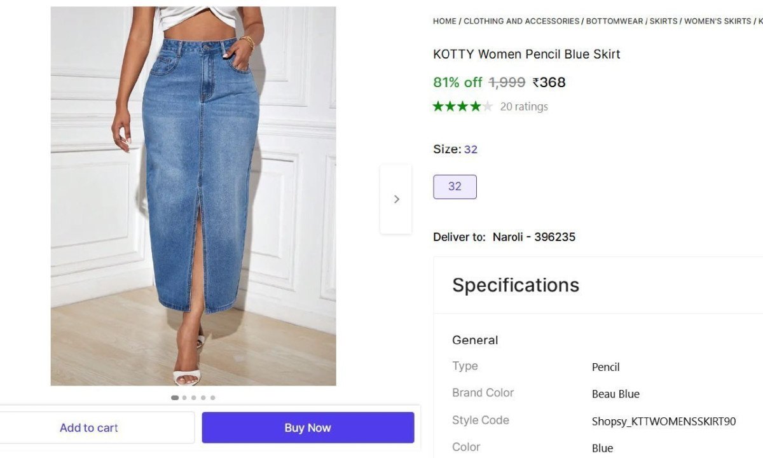This screenshot has width=763, height=458.
Task: Change delivery location Naroli - 396235
Action: pyautogui.click(x=534, y=237)
